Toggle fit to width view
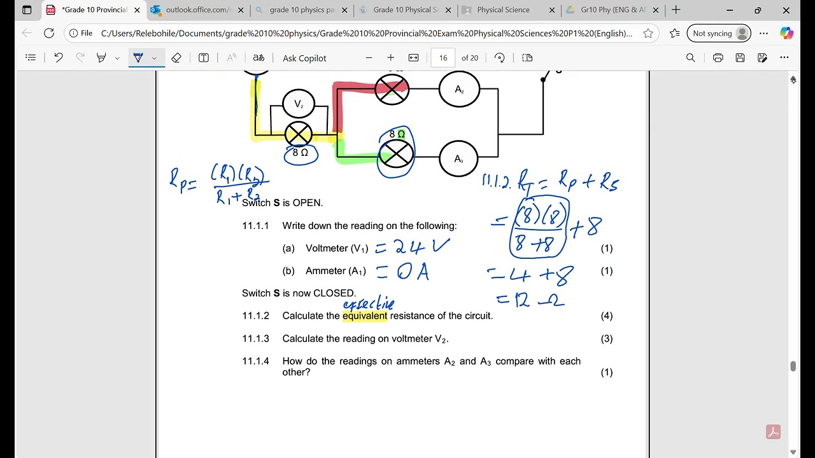Viewport: 815px width, 458px height. click(413, 58)
